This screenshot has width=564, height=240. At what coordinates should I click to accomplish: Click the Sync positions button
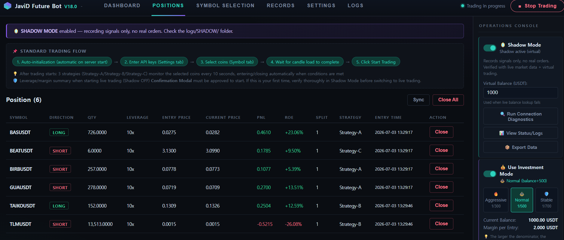[418, 100]
